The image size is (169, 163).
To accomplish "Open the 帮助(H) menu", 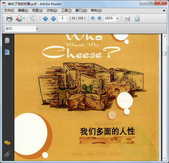I will coord(96,10).
